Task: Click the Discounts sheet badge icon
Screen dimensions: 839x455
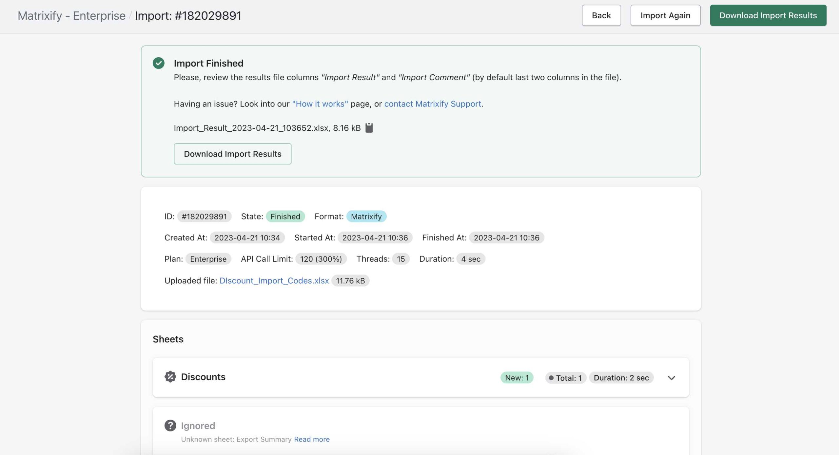Action: (170, 377)
